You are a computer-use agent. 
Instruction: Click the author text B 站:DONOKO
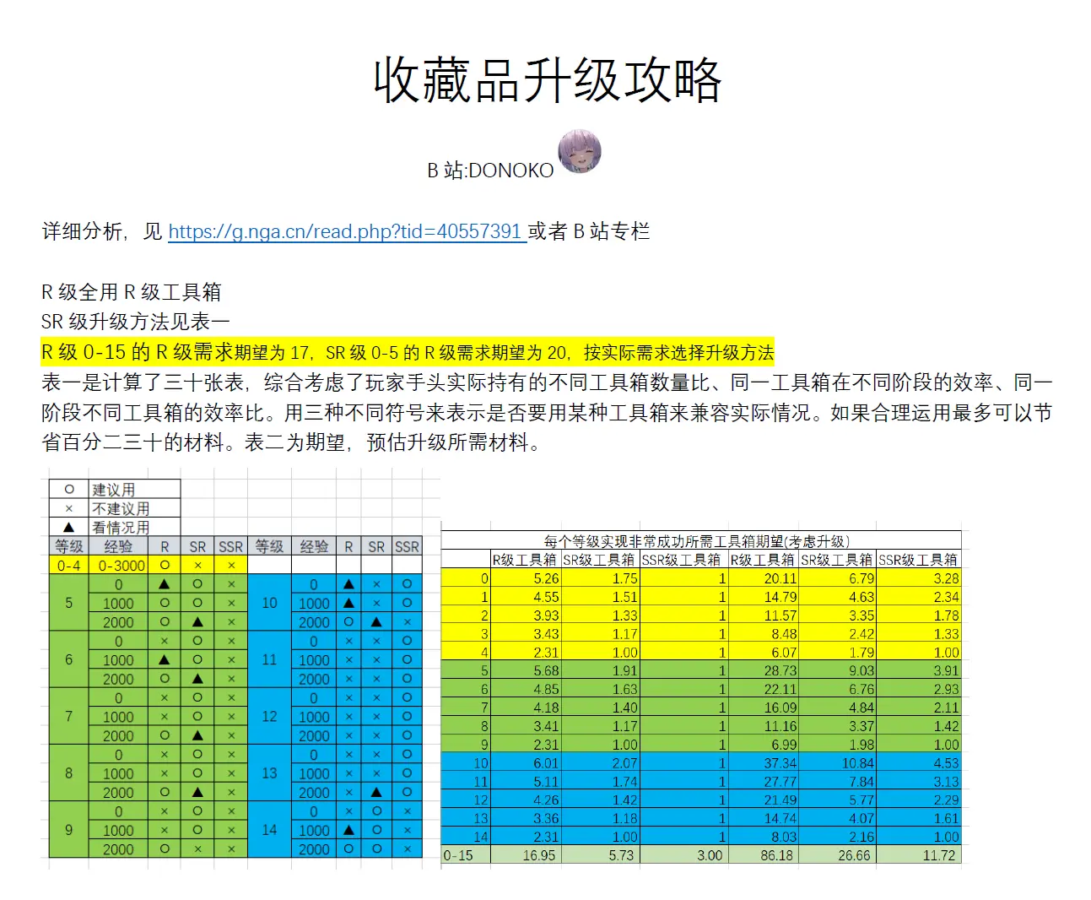[490, 171]
